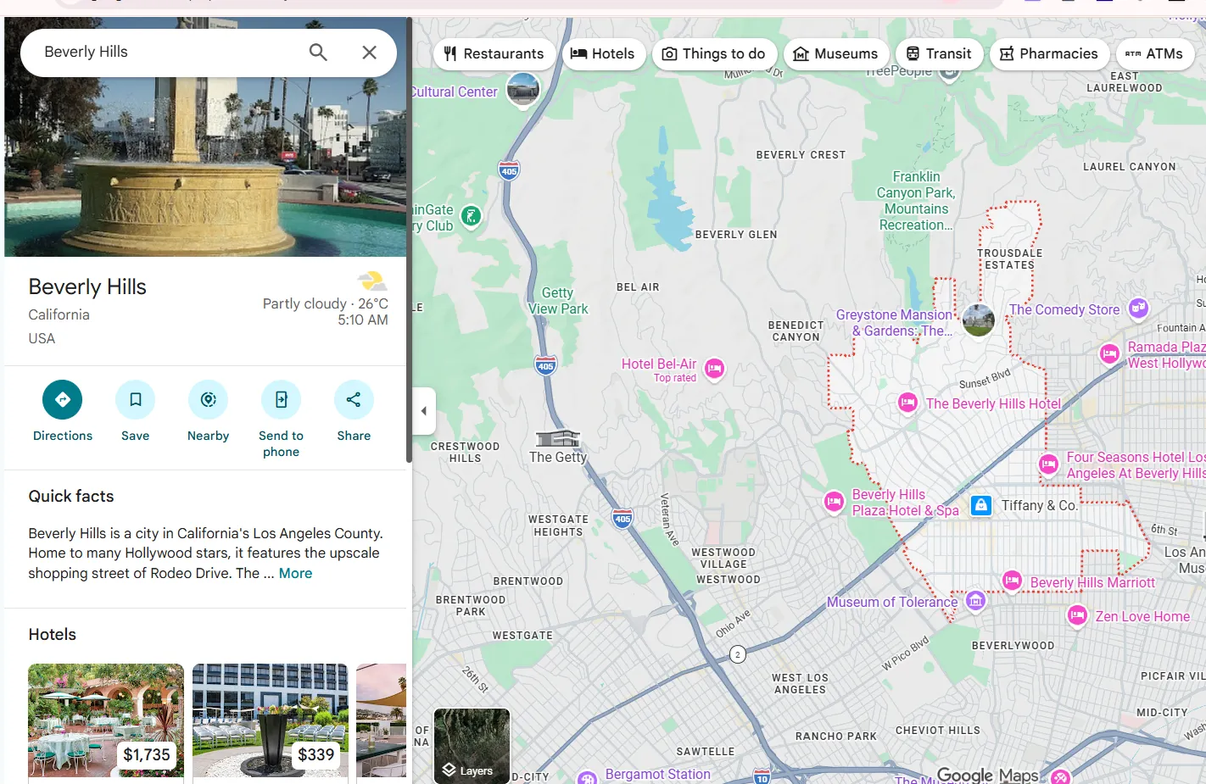Show Pharmacies on the map
This screenshot has width=1206, height=784.
tap(1049, 53)
